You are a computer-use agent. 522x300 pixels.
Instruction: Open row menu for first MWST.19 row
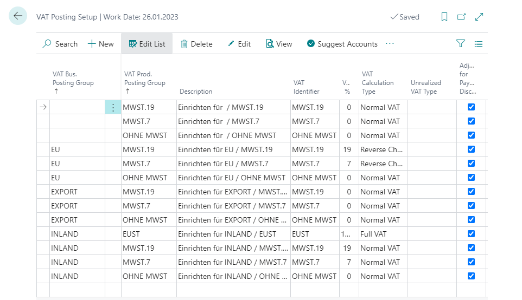pyautogui.click(x=113, y=107)
